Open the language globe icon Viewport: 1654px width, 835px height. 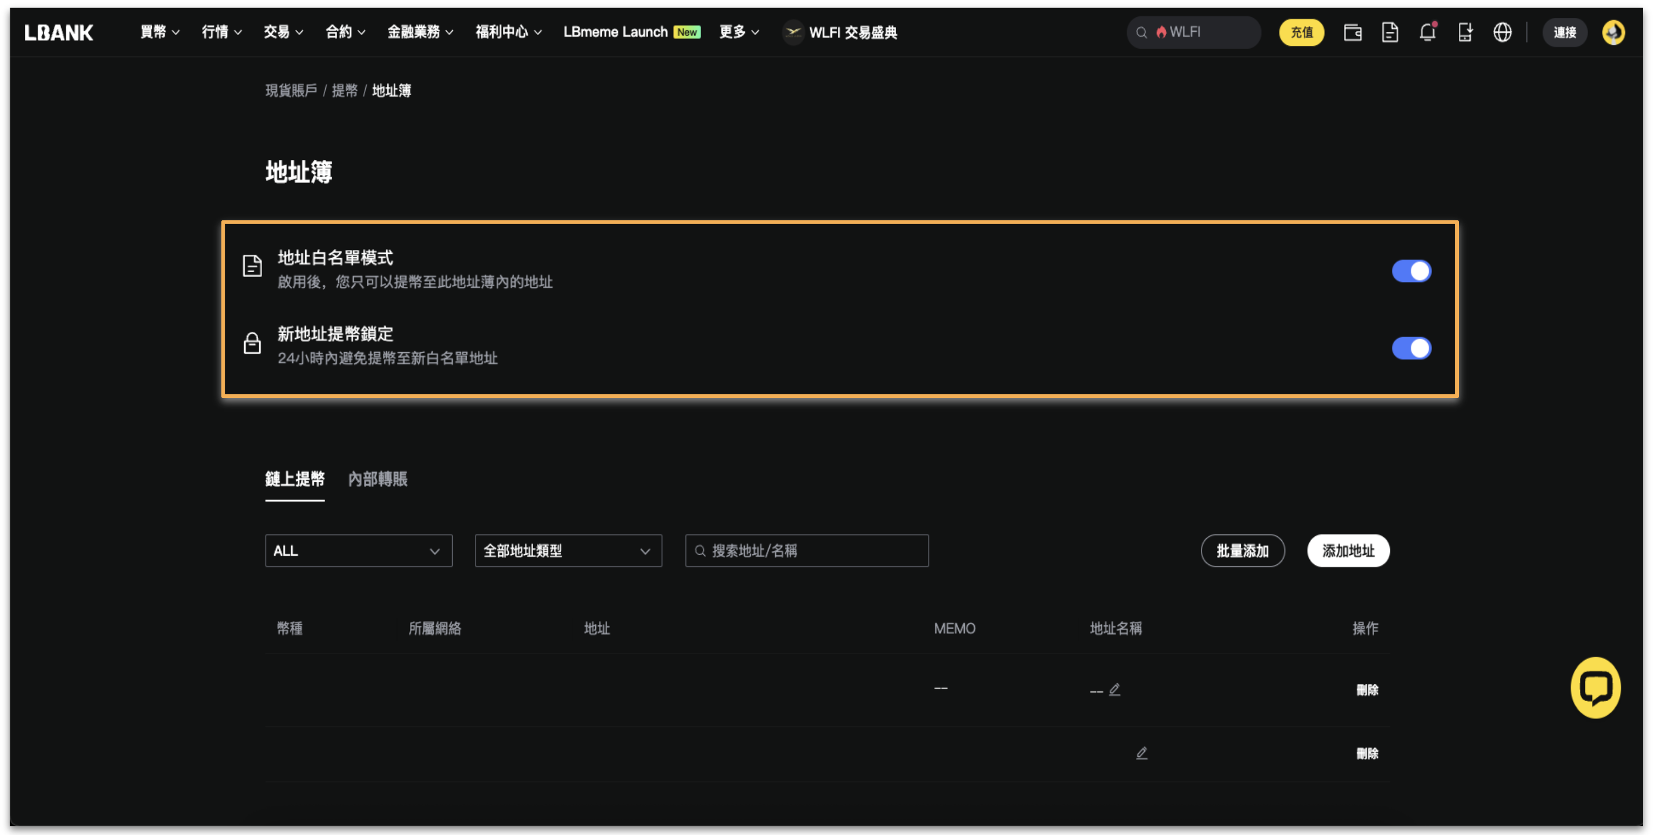[1502, 32]
